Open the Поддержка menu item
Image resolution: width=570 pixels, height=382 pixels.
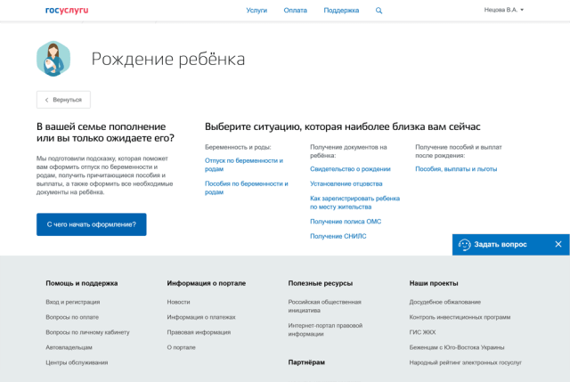[341, 10]
